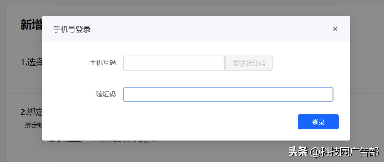Focus the 验证码 input field
Screen dimensions: 384x162
point(228,94)
